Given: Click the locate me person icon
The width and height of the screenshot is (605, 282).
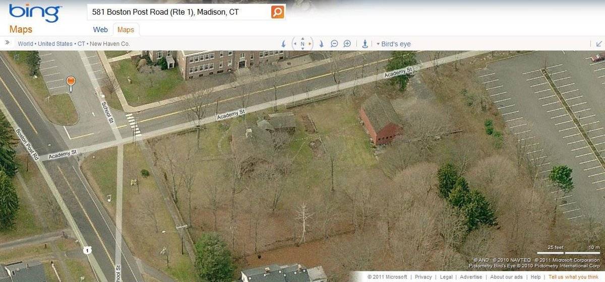Looking at the screenshot, I should click(x=365, y=44).
